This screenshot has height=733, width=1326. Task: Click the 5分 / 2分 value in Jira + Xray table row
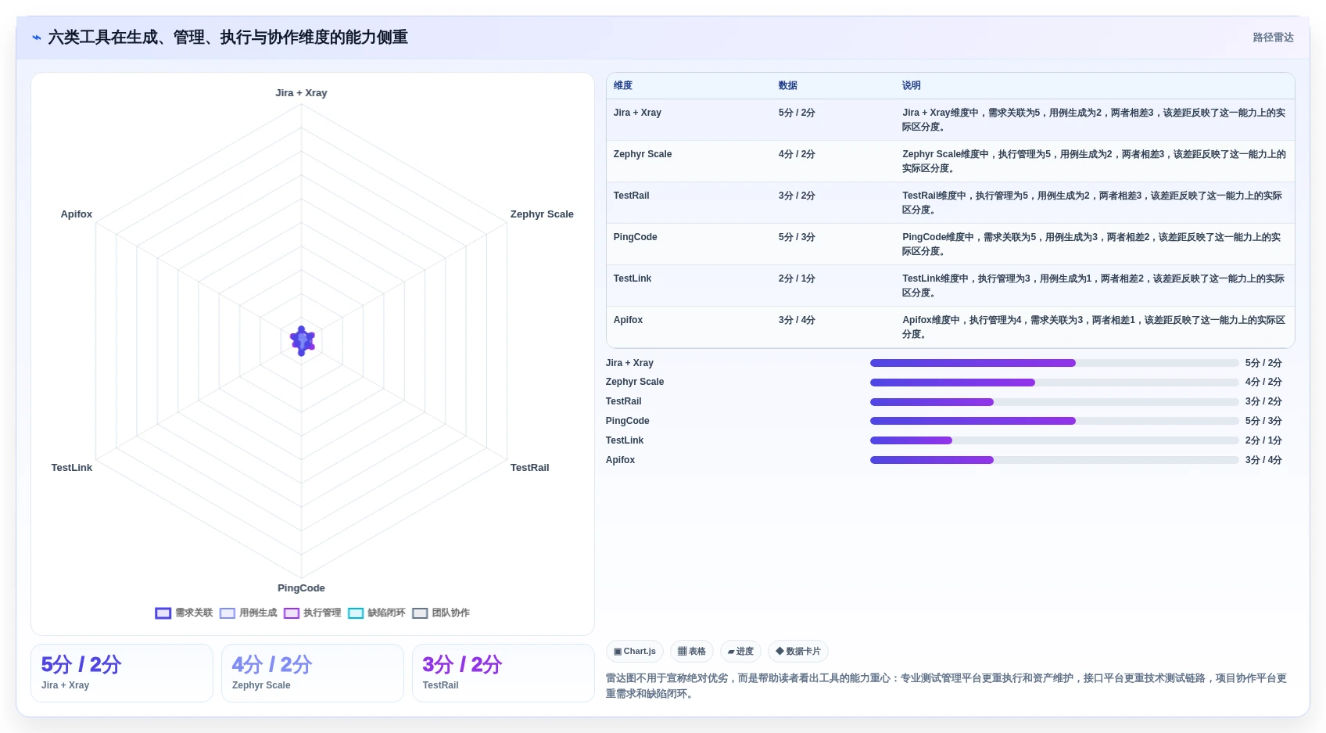pyautogui.click(x=797, y=113)
